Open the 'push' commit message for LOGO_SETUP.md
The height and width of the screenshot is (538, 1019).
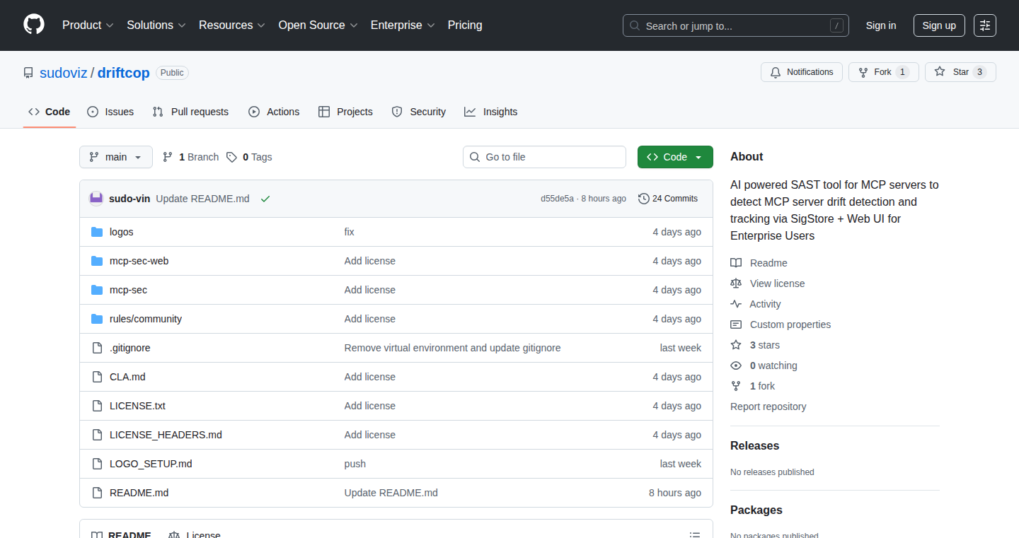355,464
